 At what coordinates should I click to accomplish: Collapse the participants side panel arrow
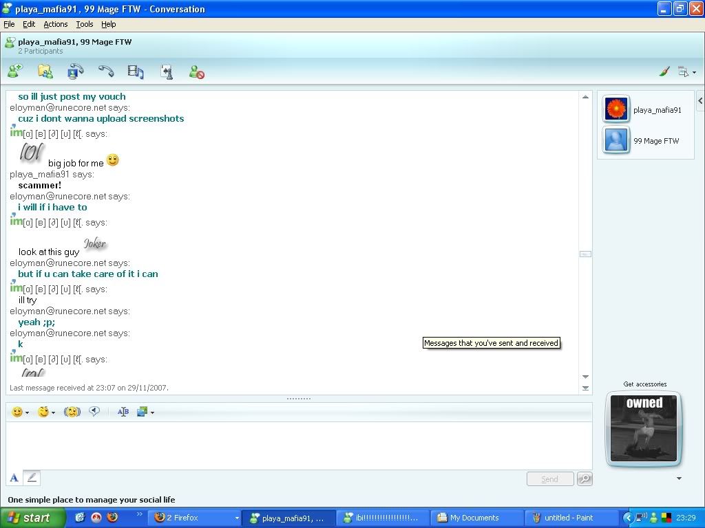pyautogui.click(x=699, y=101)
